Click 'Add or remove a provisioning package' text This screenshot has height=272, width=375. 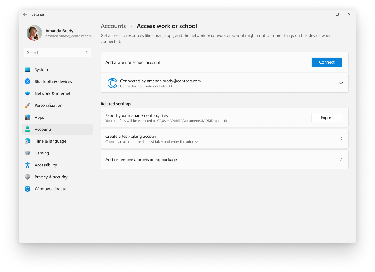tap(141, 160)
